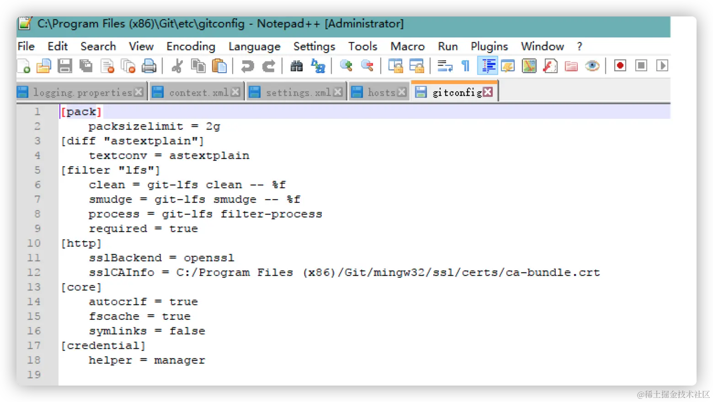Save the current file using the floppy icon
Viewport: 713px width, 402px height.
(65, 66)
